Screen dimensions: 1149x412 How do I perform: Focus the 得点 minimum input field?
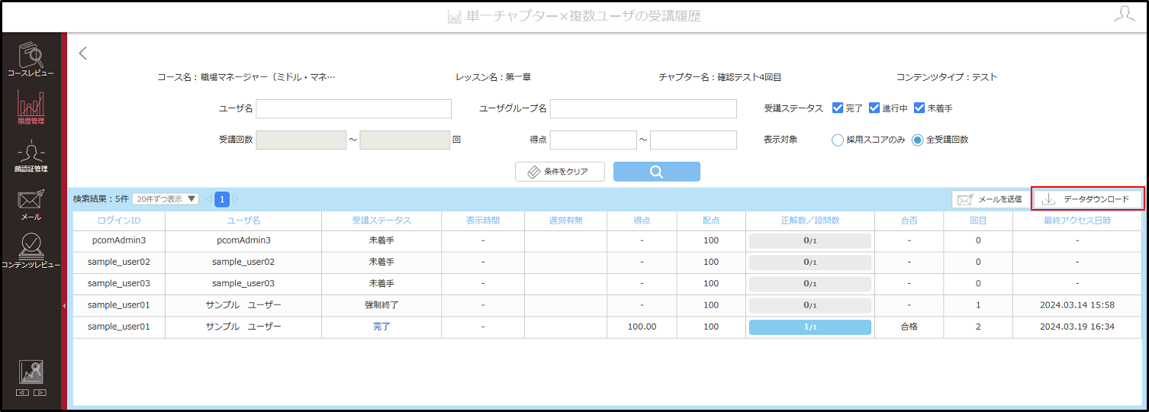coord(593,140)
